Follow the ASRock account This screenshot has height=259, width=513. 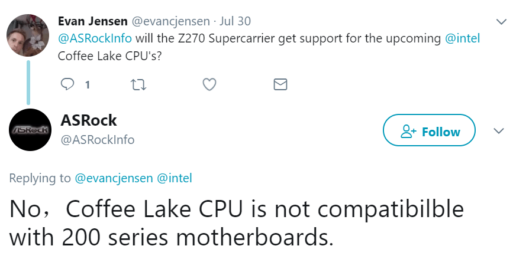point(429,130)
